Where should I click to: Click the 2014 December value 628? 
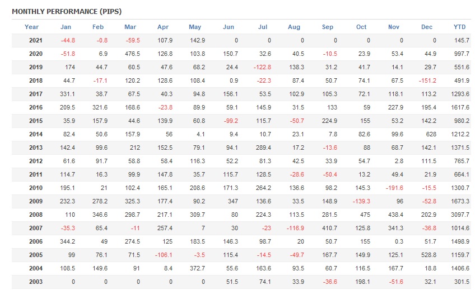pyautogui.click(x=431, y=134)
